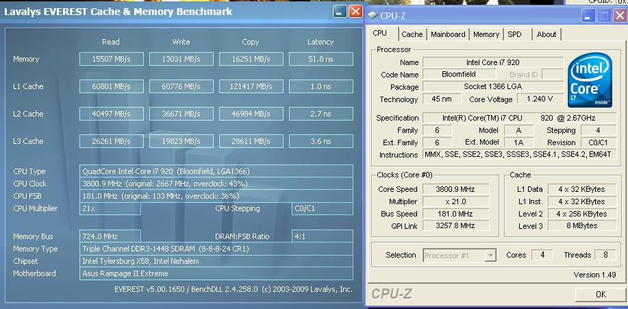Close the EVEREST benchmark window

(x=355, y=11)
